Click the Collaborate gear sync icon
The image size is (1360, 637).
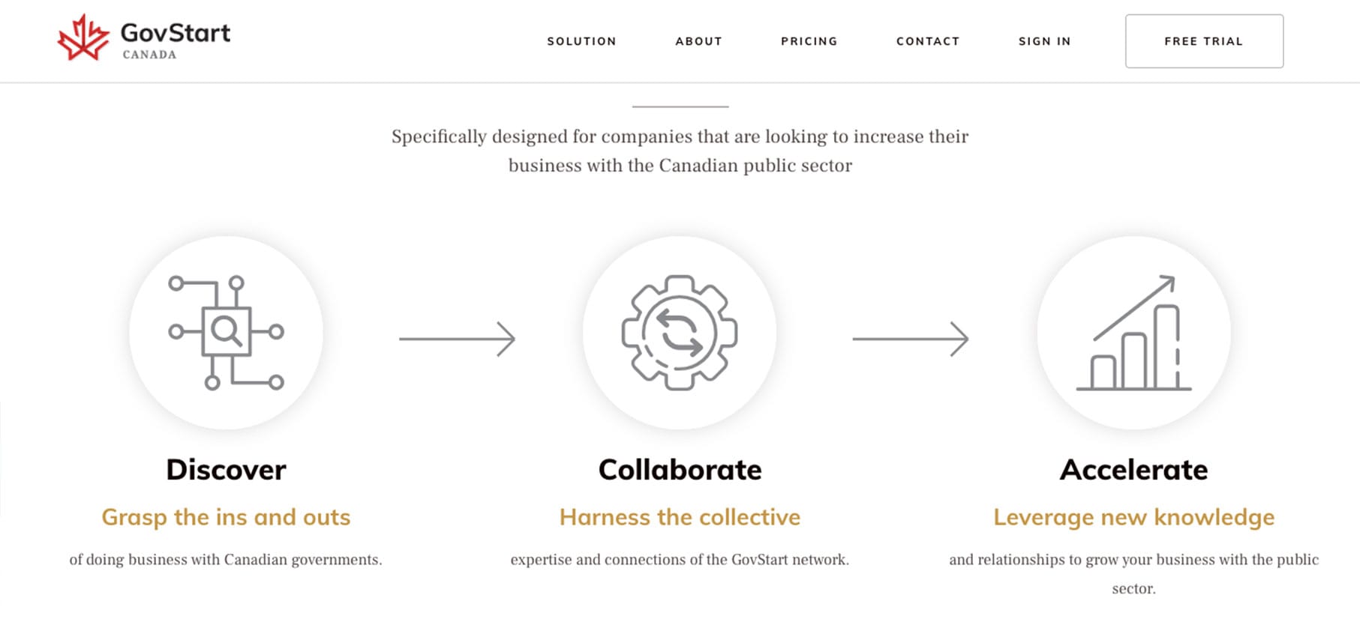[680, 333]
